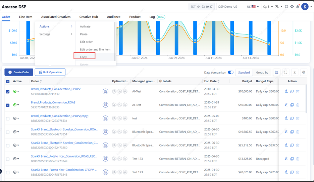Viewport: 314px width, 182px height.
Task: Click trash icon for Brand_Products_Consideration_CPDPV[copy] row
Action: pyautogui.click(x=298, y=118)
